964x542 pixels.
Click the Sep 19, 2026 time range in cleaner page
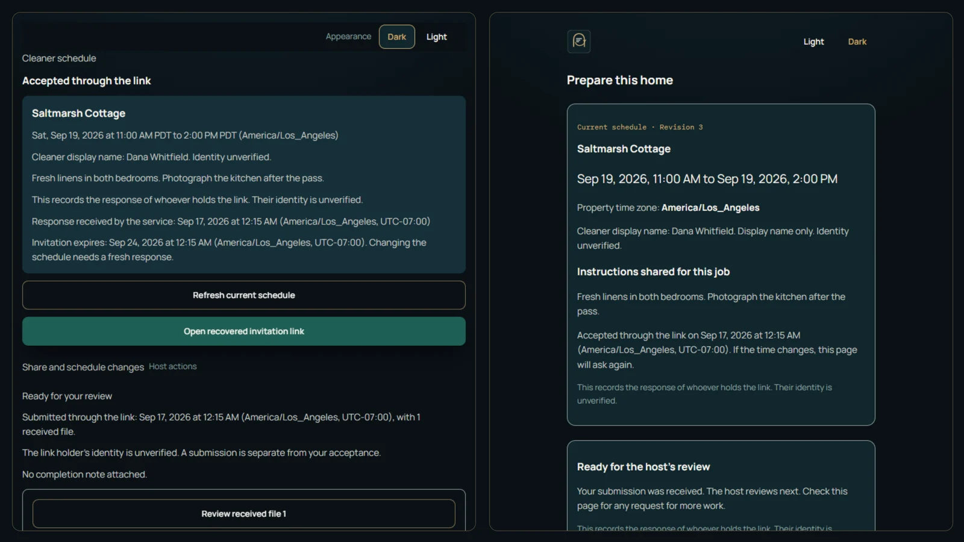click(x=707, y=179)
